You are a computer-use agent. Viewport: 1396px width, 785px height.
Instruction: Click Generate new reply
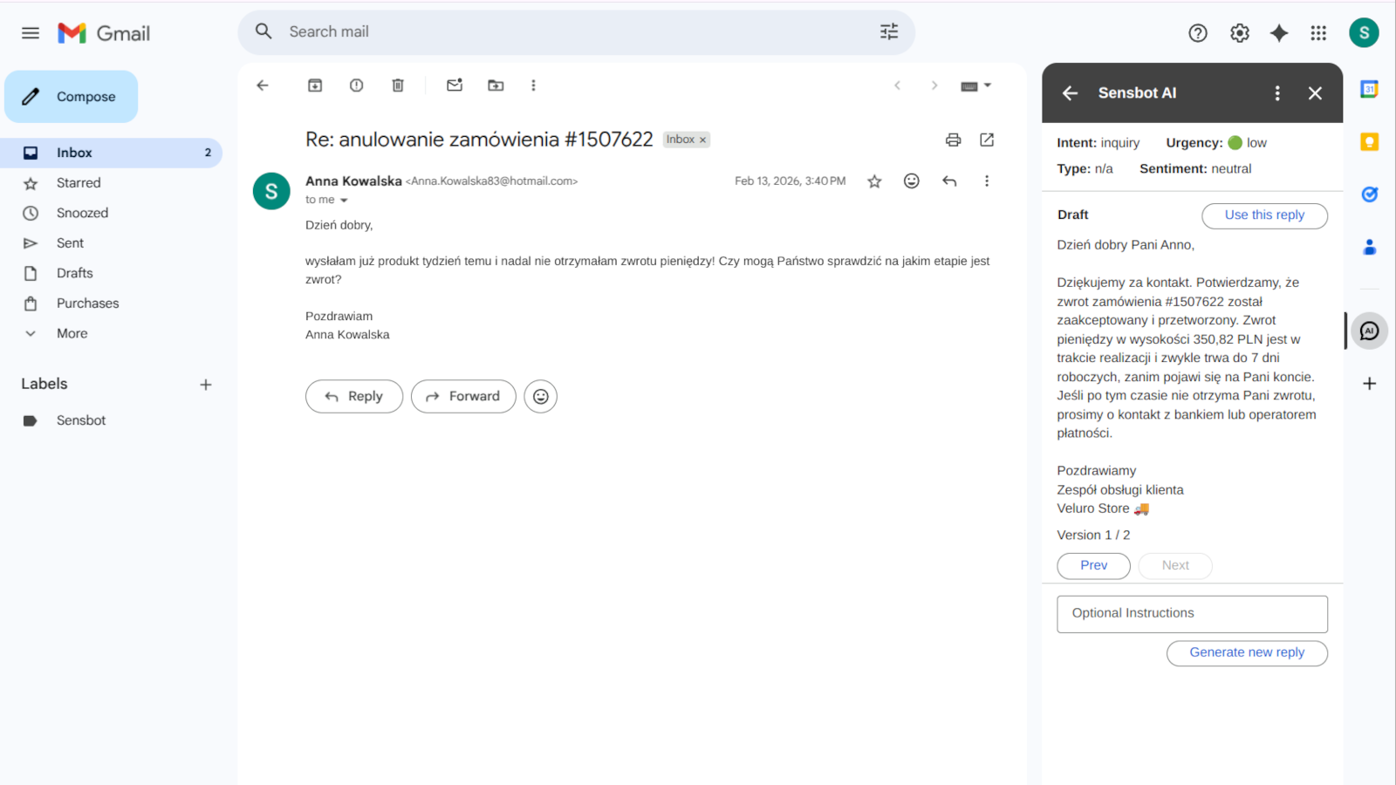1247,652
